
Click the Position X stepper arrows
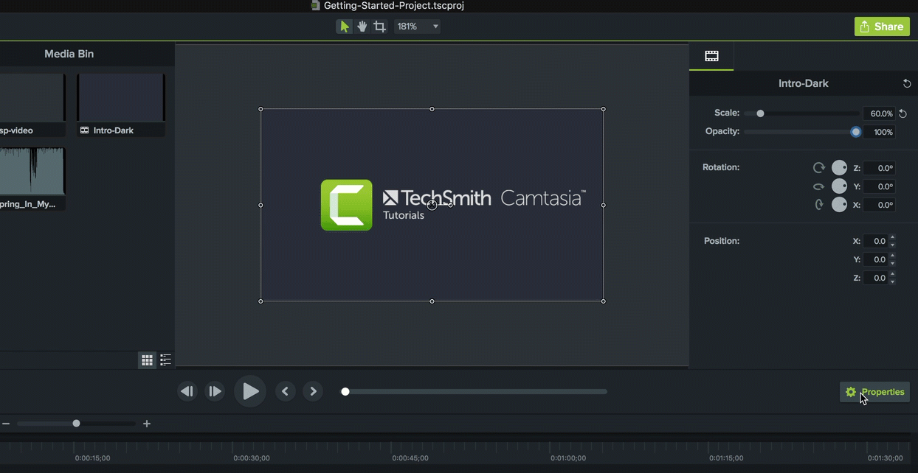coord(892,241)
